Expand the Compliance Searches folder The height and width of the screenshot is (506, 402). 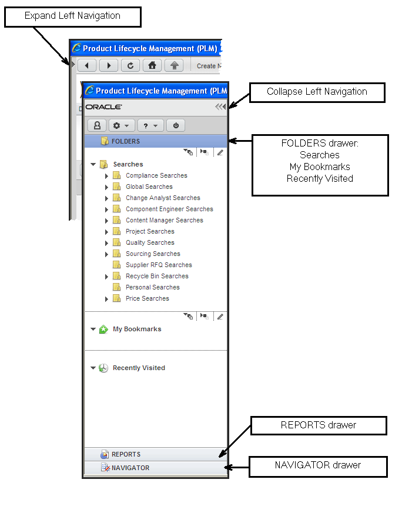107,176
